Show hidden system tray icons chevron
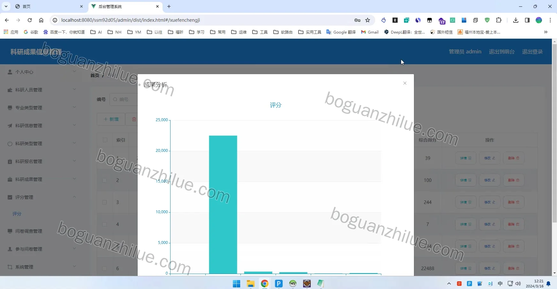The height and width of the screenshot is (289, 557). click(x=449, y=284)
